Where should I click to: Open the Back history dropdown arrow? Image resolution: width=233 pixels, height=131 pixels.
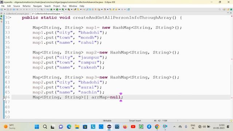119,9
